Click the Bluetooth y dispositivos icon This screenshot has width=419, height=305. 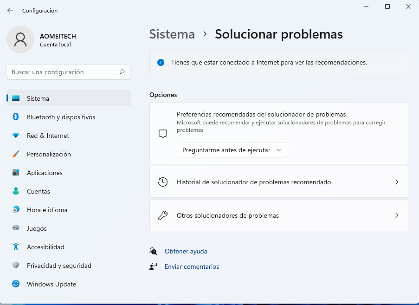(16, 117)
